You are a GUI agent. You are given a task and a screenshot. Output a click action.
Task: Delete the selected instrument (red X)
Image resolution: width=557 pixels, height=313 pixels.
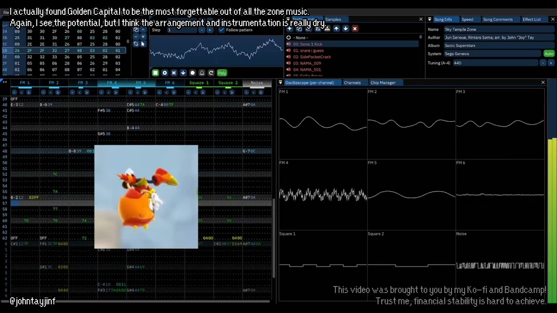coord(355,29)
